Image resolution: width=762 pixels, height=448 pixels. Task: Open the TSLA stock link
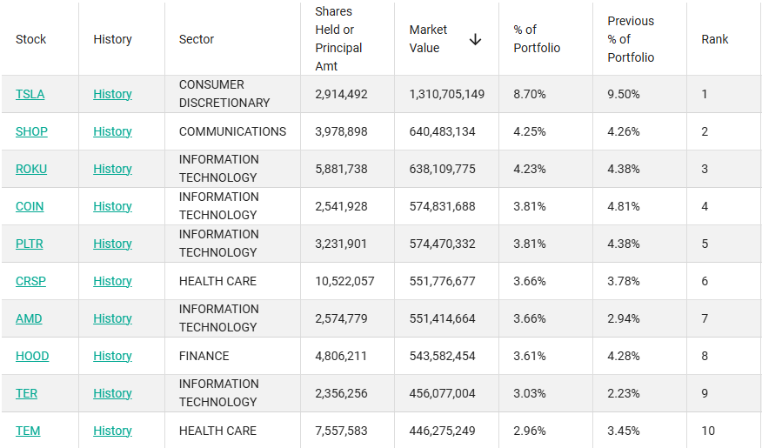(30, 94)
